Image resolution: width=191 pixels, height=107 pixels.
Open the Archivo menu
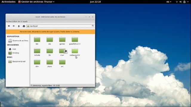(9, 21)
